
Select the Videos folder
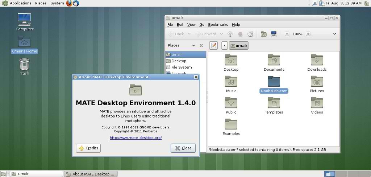(x=317, y=106)
